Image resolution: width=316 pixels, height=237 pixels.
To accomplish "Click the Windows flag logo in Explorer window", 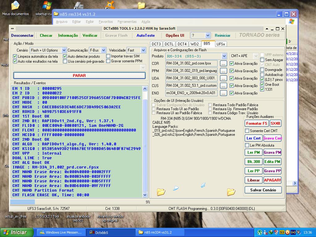I will [x=291, y=22].
